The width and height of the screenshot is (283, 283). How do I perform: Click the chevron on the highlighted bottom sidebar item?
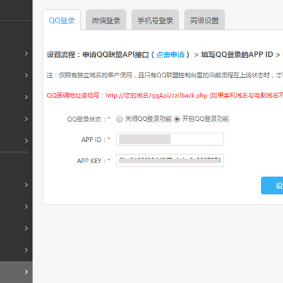point(26,272)
